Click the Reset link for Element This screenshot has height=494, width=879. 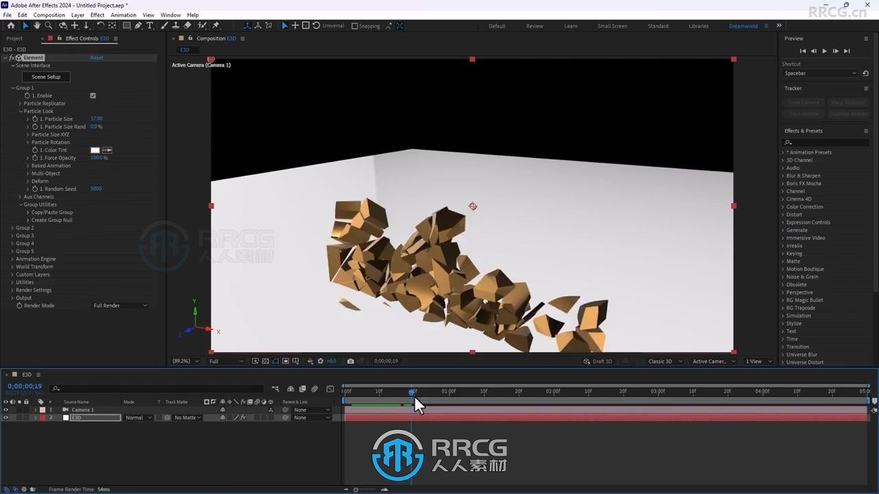(x=97, y=58)
